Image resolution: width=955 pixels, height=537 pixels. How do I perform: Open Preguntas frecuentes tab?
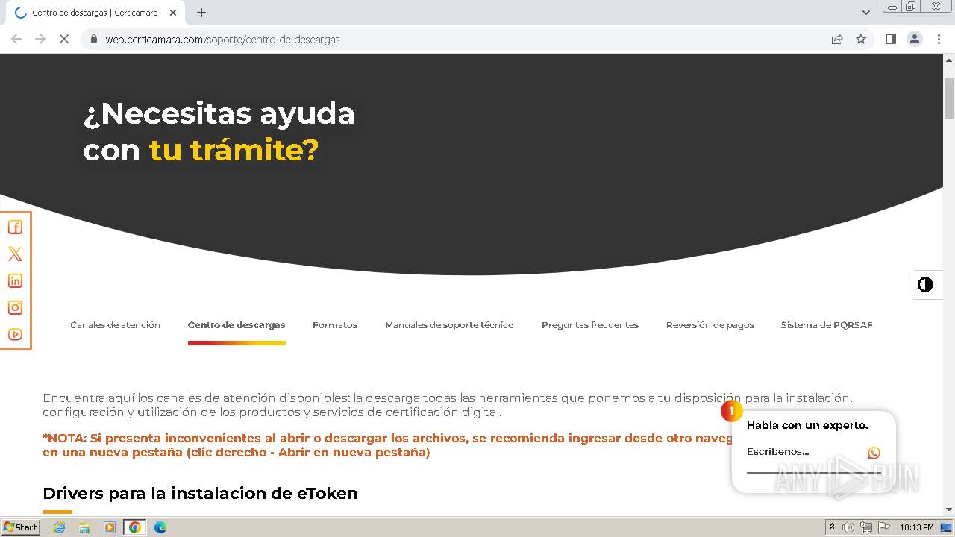point(590,325)
